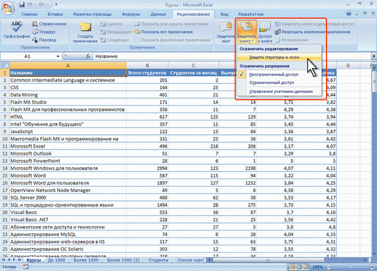The height and width of the screenshot is (271, 377).
Task: Zoom out with minus button
Action: [x=329, y=267]
